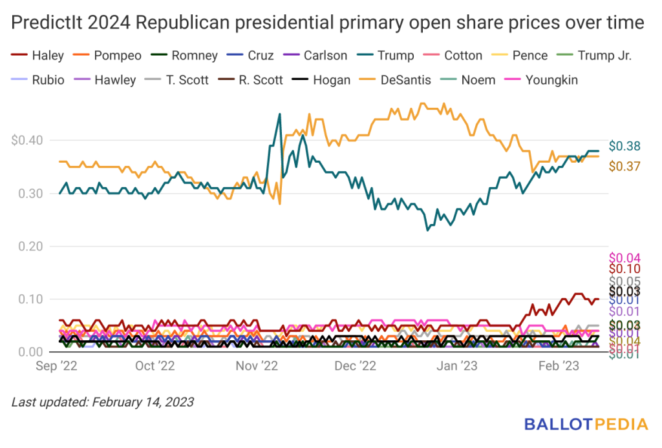This screenshot has height=448, width=662.
Task: Click the Trump Jr. legend entry
Action: pos(594,56)
